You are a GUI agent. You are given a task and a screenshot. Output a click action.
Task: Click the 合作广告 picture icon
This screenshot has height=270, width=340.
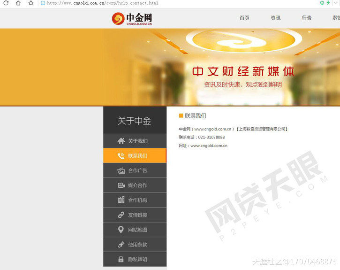coord(121,170)
